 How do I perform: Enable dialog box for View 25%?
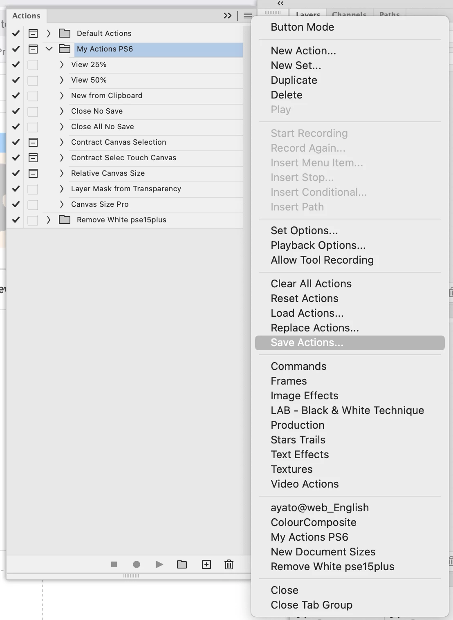33,65
